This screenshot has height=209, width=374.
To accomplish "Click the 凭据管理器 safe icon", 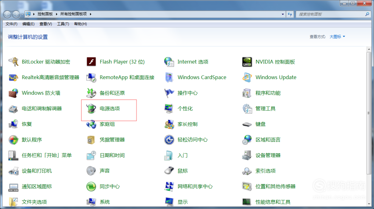I will pos(91,140).
